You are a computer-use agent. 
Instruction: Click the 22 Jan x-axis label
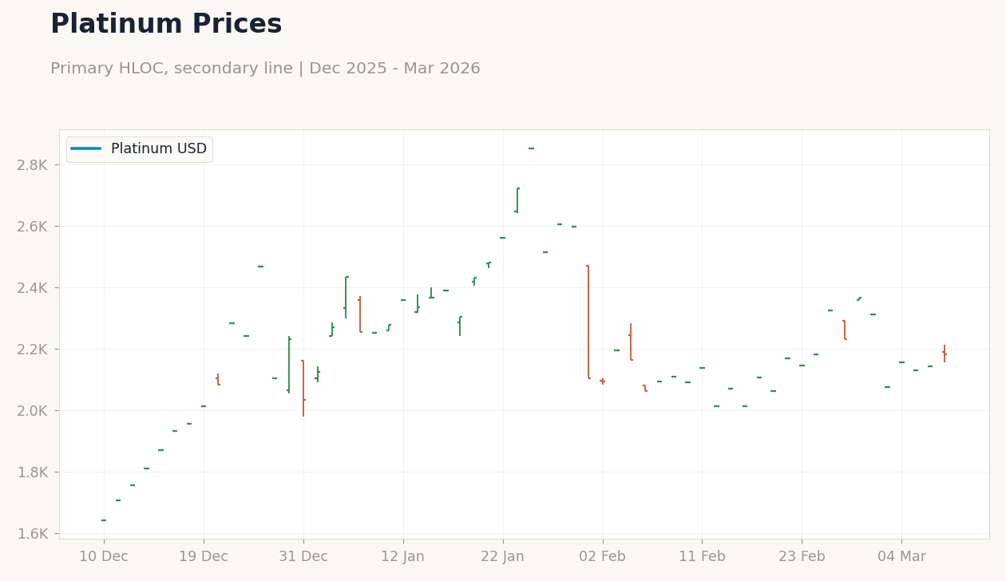point(503,557)
